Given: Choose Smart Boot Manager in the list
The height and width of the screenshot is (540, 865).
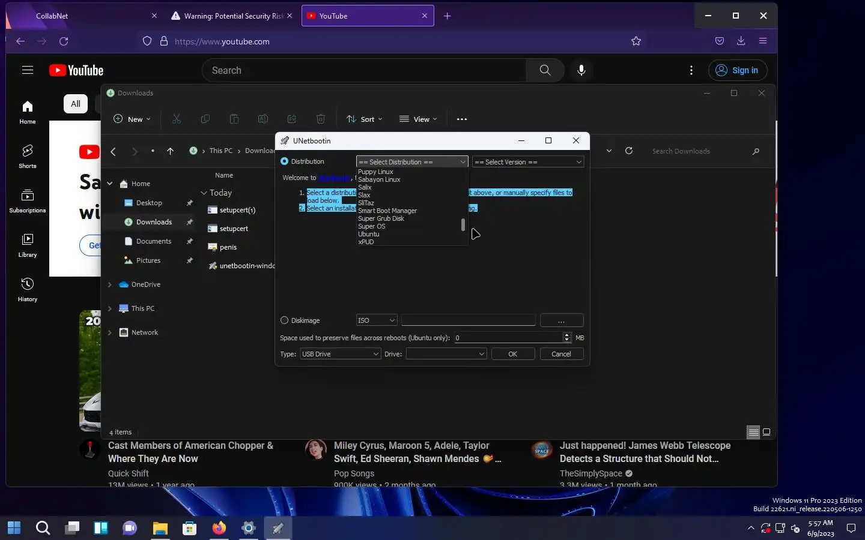Looking at the screenshot, I should [x=387, y=211].
